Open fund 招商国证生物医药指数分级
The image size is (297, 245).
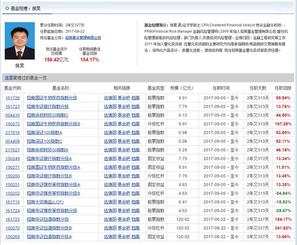click(52, 98)
